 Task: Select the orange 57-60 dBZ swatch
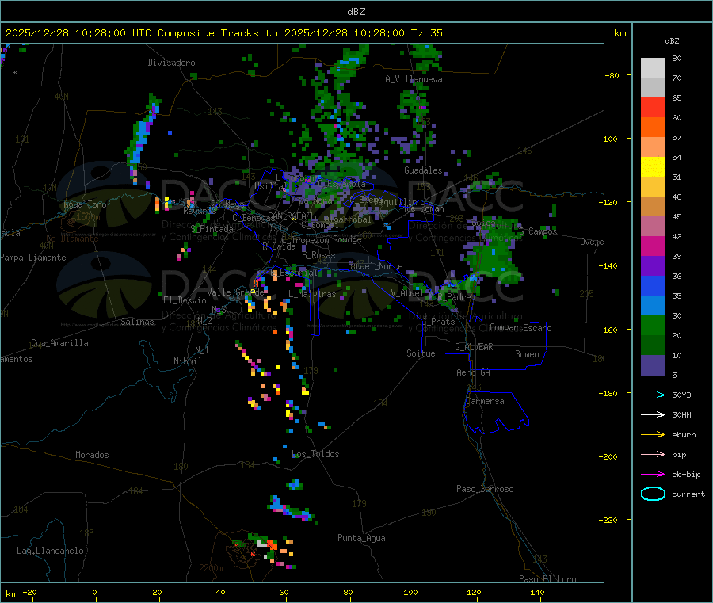tap(653, 128)
